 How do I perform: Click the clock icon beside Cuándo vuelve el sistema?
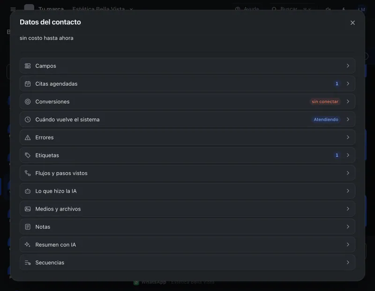tap(28, 120)
